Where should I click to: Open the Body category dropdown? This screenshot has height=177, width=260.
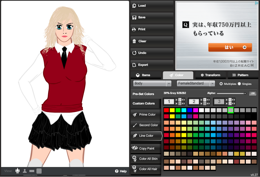coord(152,83)
